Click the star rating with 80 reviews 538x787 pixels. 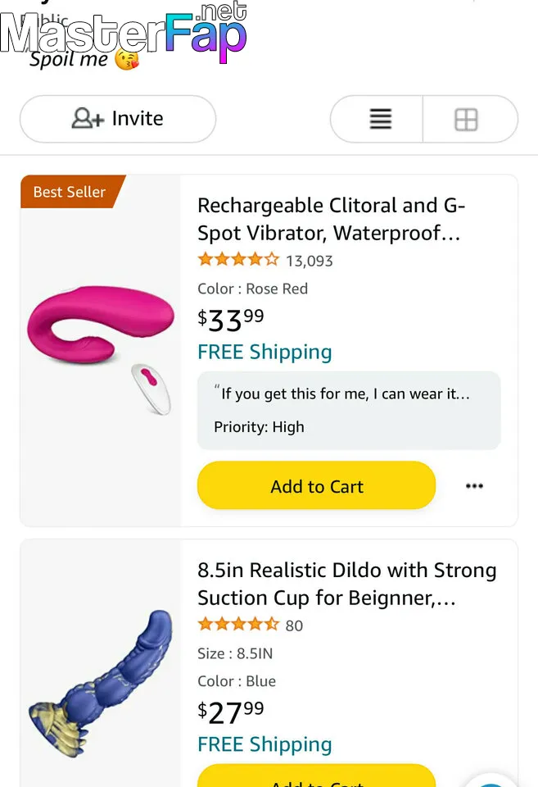click(238, 625)
